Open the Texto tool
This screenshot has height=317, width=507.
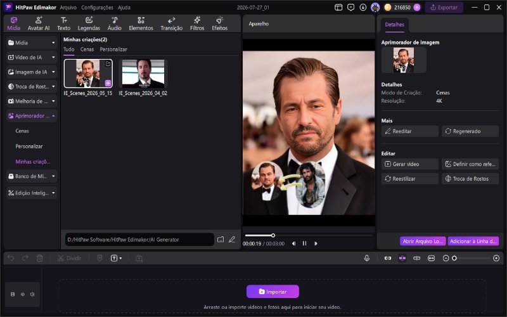pyautogui.click(x=64, y=23)
